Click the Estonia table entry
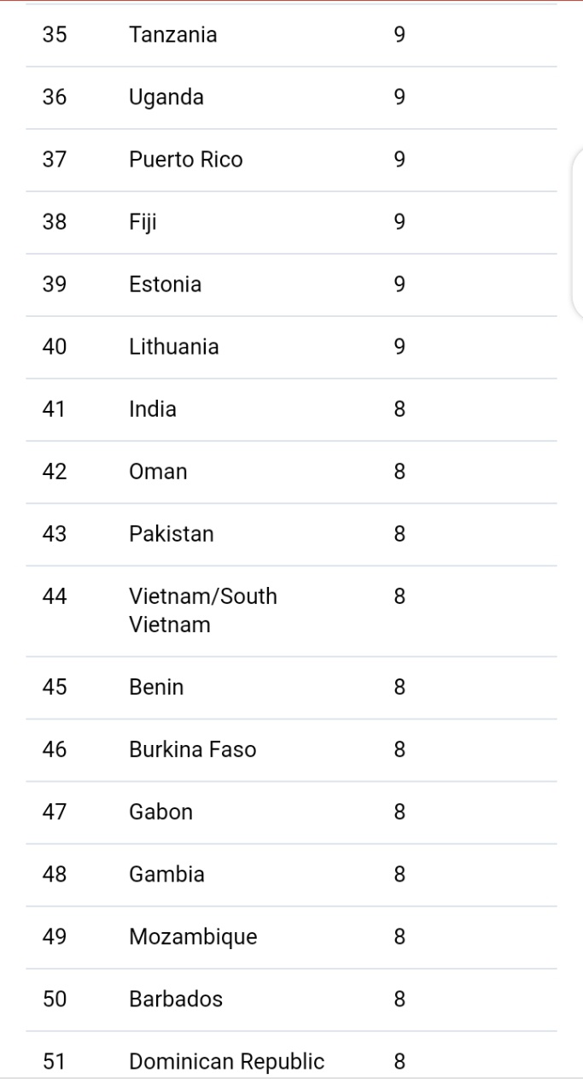 (166, 284)
